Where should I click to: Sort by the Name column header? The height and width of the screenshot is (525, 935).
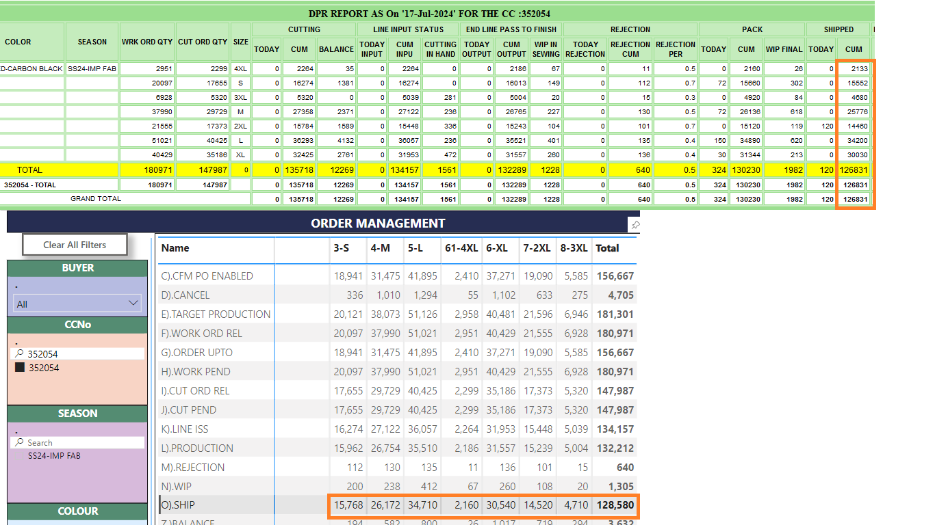[x=175, y=248]
